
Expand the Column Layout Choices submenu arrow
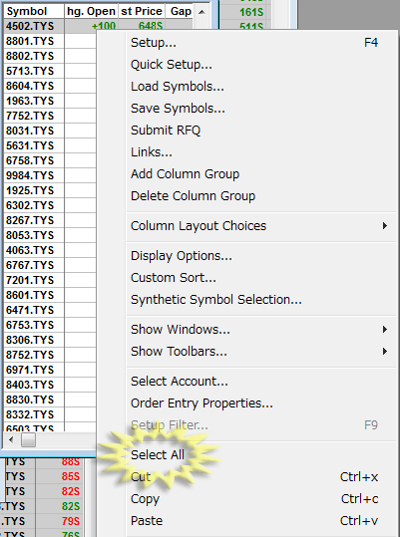pos(385,226)
